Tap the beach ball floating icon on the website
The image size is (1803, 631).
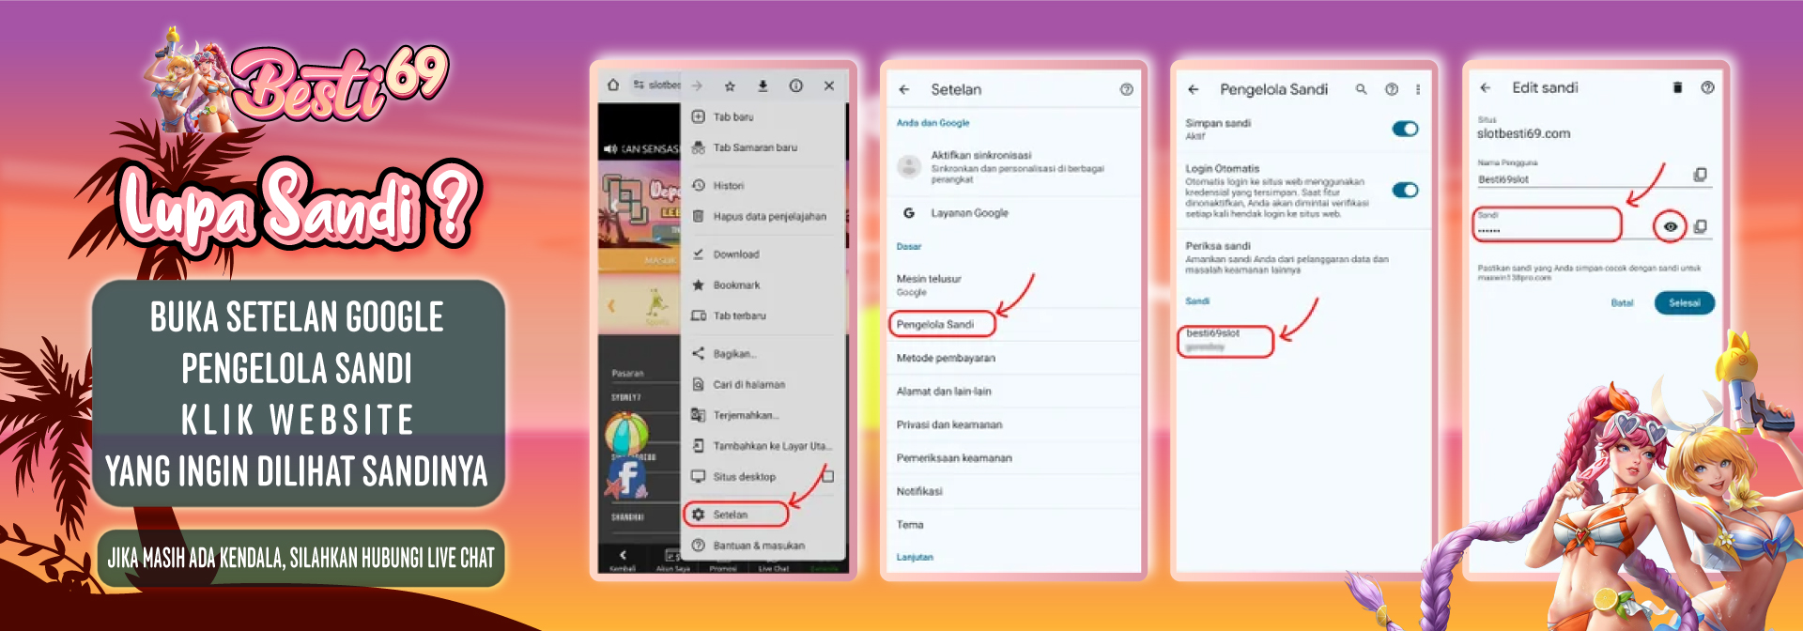pos(625,436)
